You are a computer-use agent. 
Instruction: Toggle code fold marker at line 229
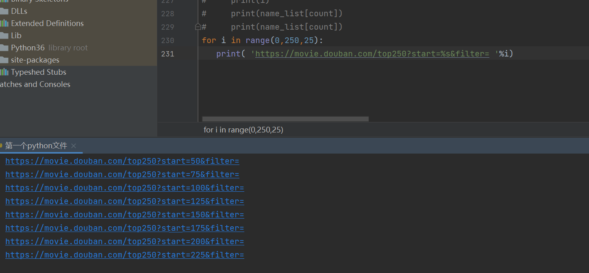198,27
